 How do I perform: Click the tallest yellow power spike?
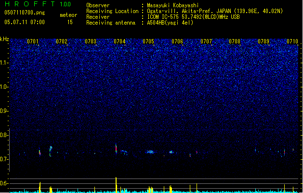(116, 185)
